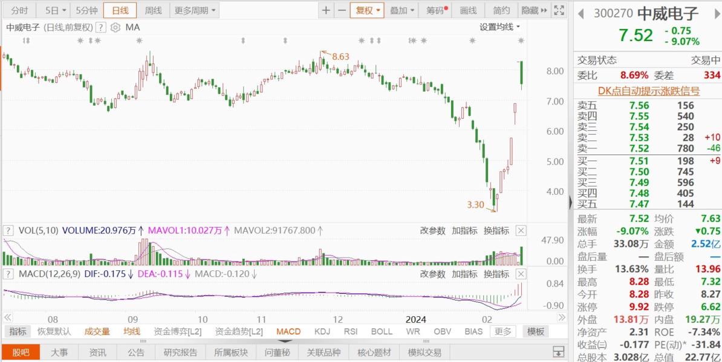Select the KDJ indicator

click(322, 332)
